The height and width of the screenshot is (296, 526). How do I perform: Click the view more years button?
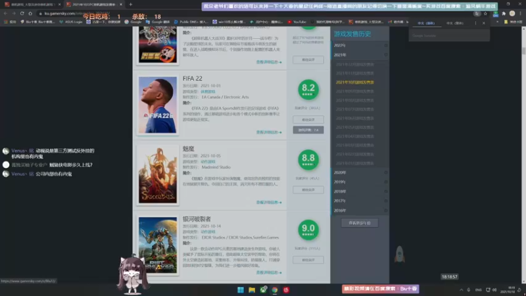pyautogui.click(x=360, y=223)
